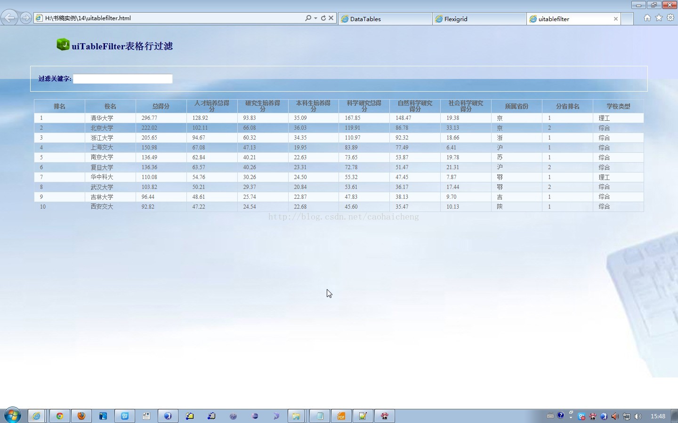The width and height of the screenshot is (678, 423).
Task: Click the green cube logo icon
Action: point(63,45)
